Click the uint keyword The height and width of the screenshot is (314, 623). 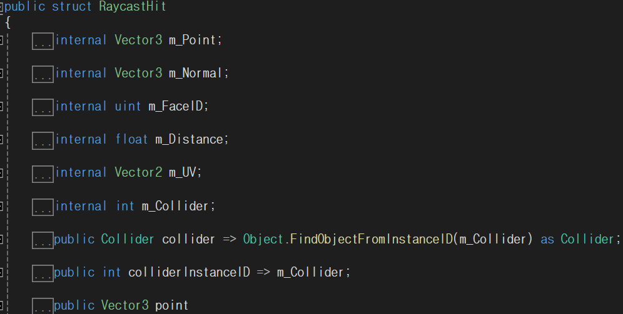[x=128, y=106]
